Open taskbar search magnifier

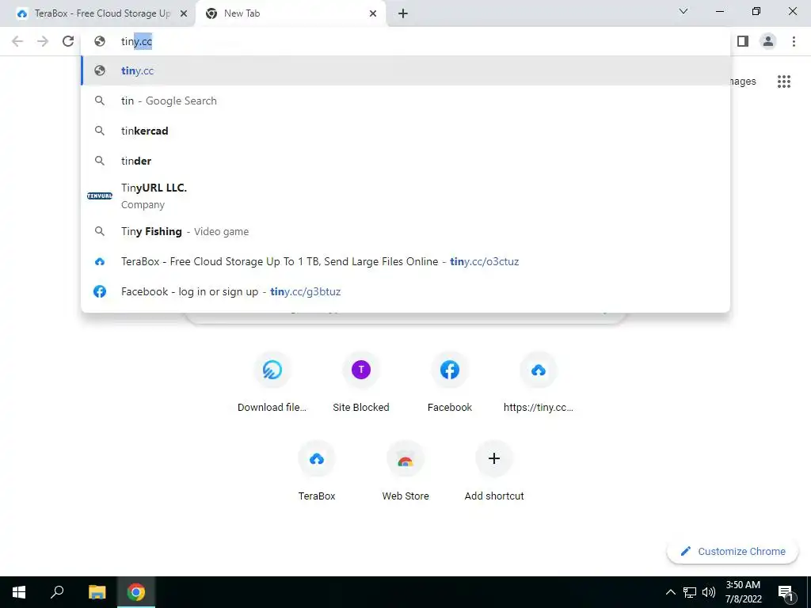pyautogui.click(x=57, y=592)
